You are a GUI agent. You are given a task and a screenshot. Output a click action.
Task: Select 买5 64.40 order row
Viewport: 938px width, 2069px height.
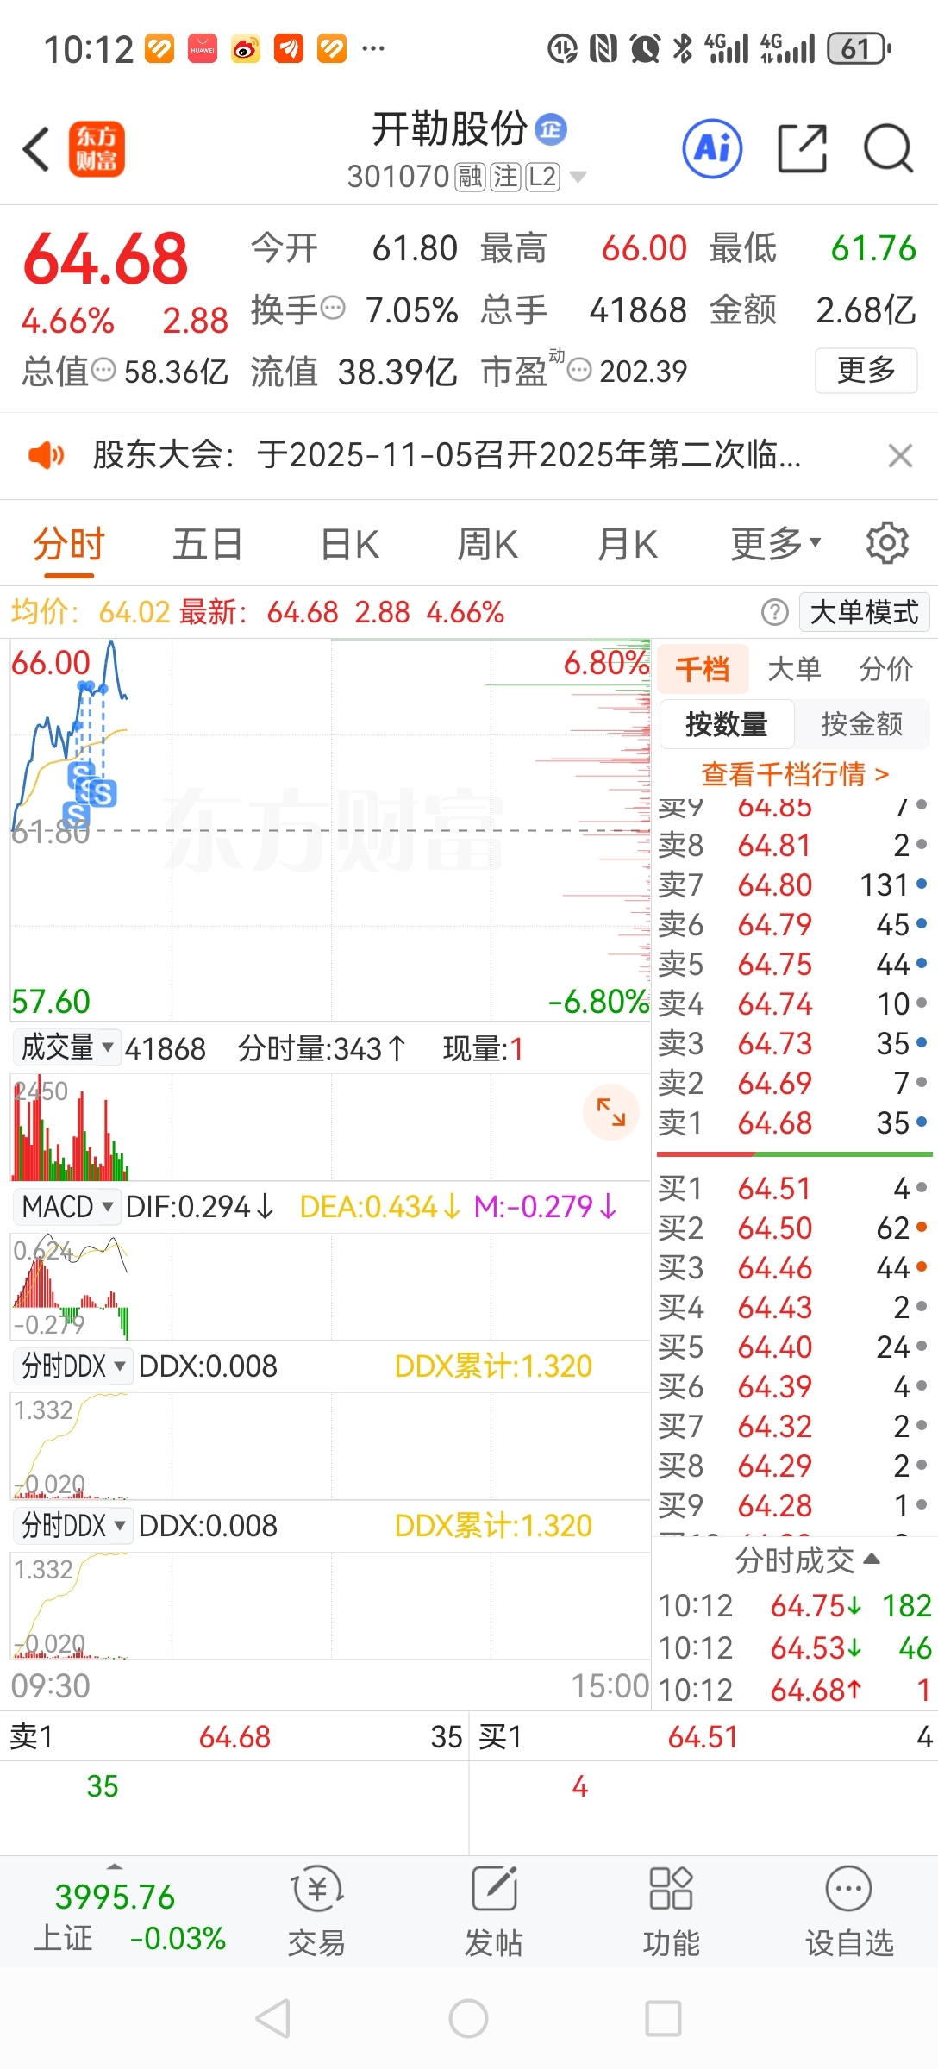[794, 1347]
